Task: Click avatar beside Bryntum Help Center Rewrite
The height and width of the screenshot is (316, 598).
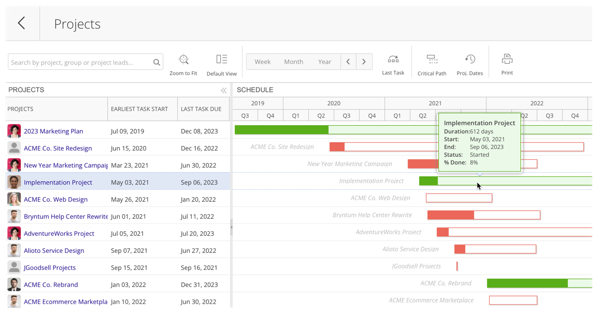Action: point(14,216)
